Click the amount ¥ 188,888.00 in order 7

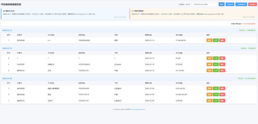coord(181,40)
